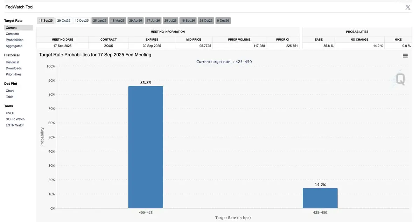Click the 117,988 prior volume cell

(239, 46)
